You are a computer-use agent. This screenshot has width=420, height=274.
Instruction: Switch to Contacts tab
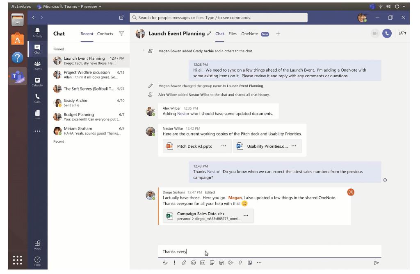pyautogui.click(x=105, y=34)
